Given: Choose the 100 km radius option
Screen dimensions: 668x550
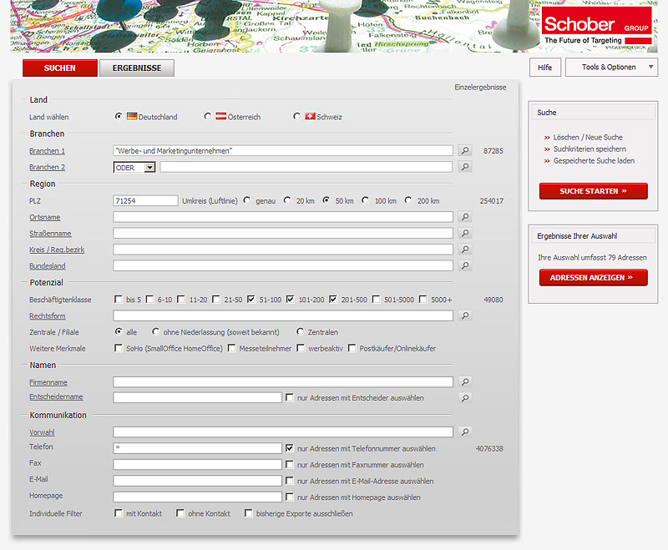Looking at the screenshot, I should pos(365,200).
